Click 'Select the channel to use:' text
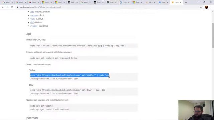The width and height of the screenshot is (214, 120). 39,64
